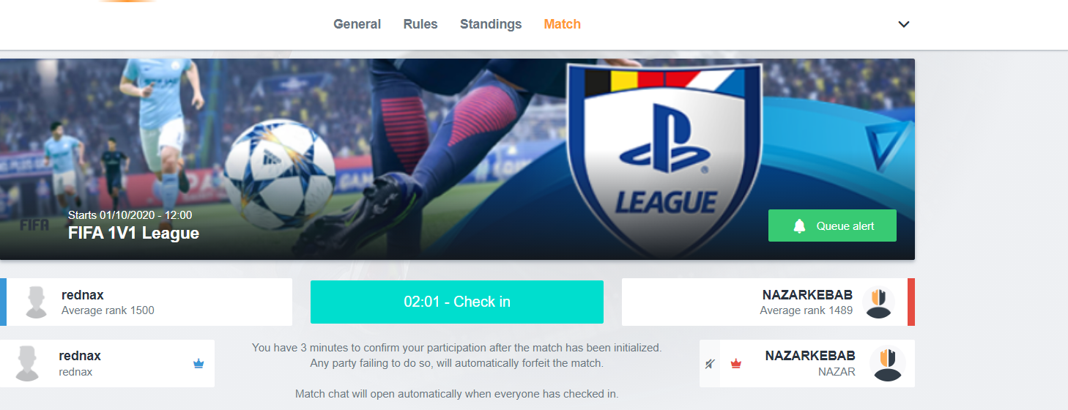Switch to the Rules tab

(x=420, y=24)
